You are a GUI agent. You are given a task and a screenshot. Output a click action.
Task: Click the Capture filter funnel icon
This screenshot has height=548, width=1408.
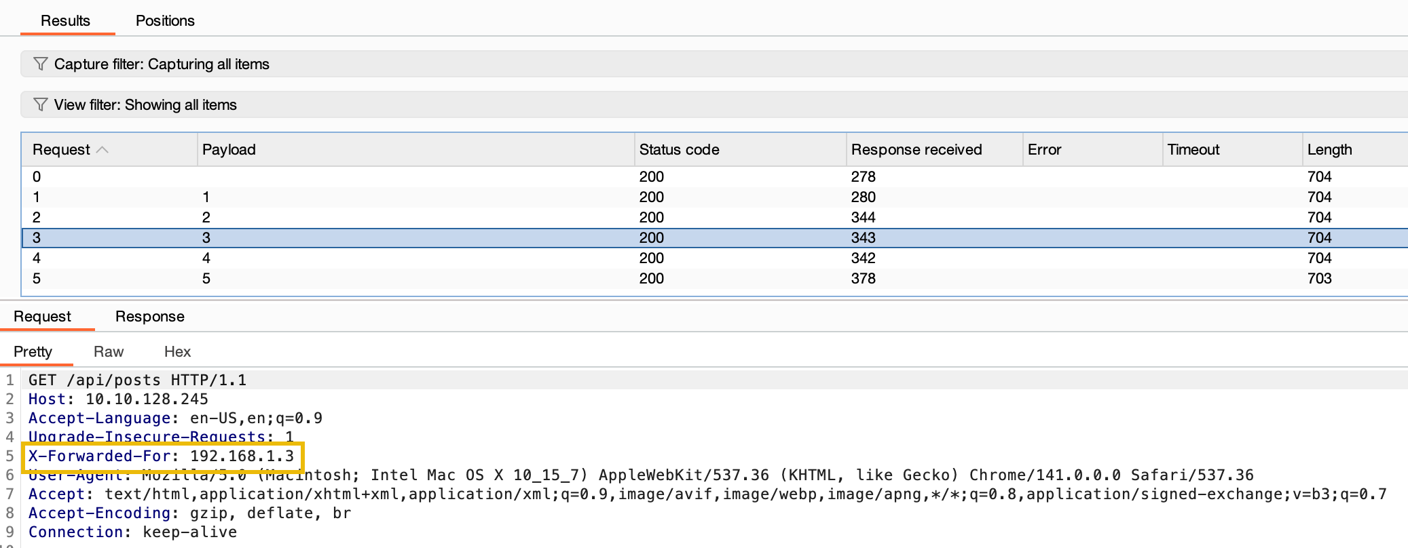[40, 64]
